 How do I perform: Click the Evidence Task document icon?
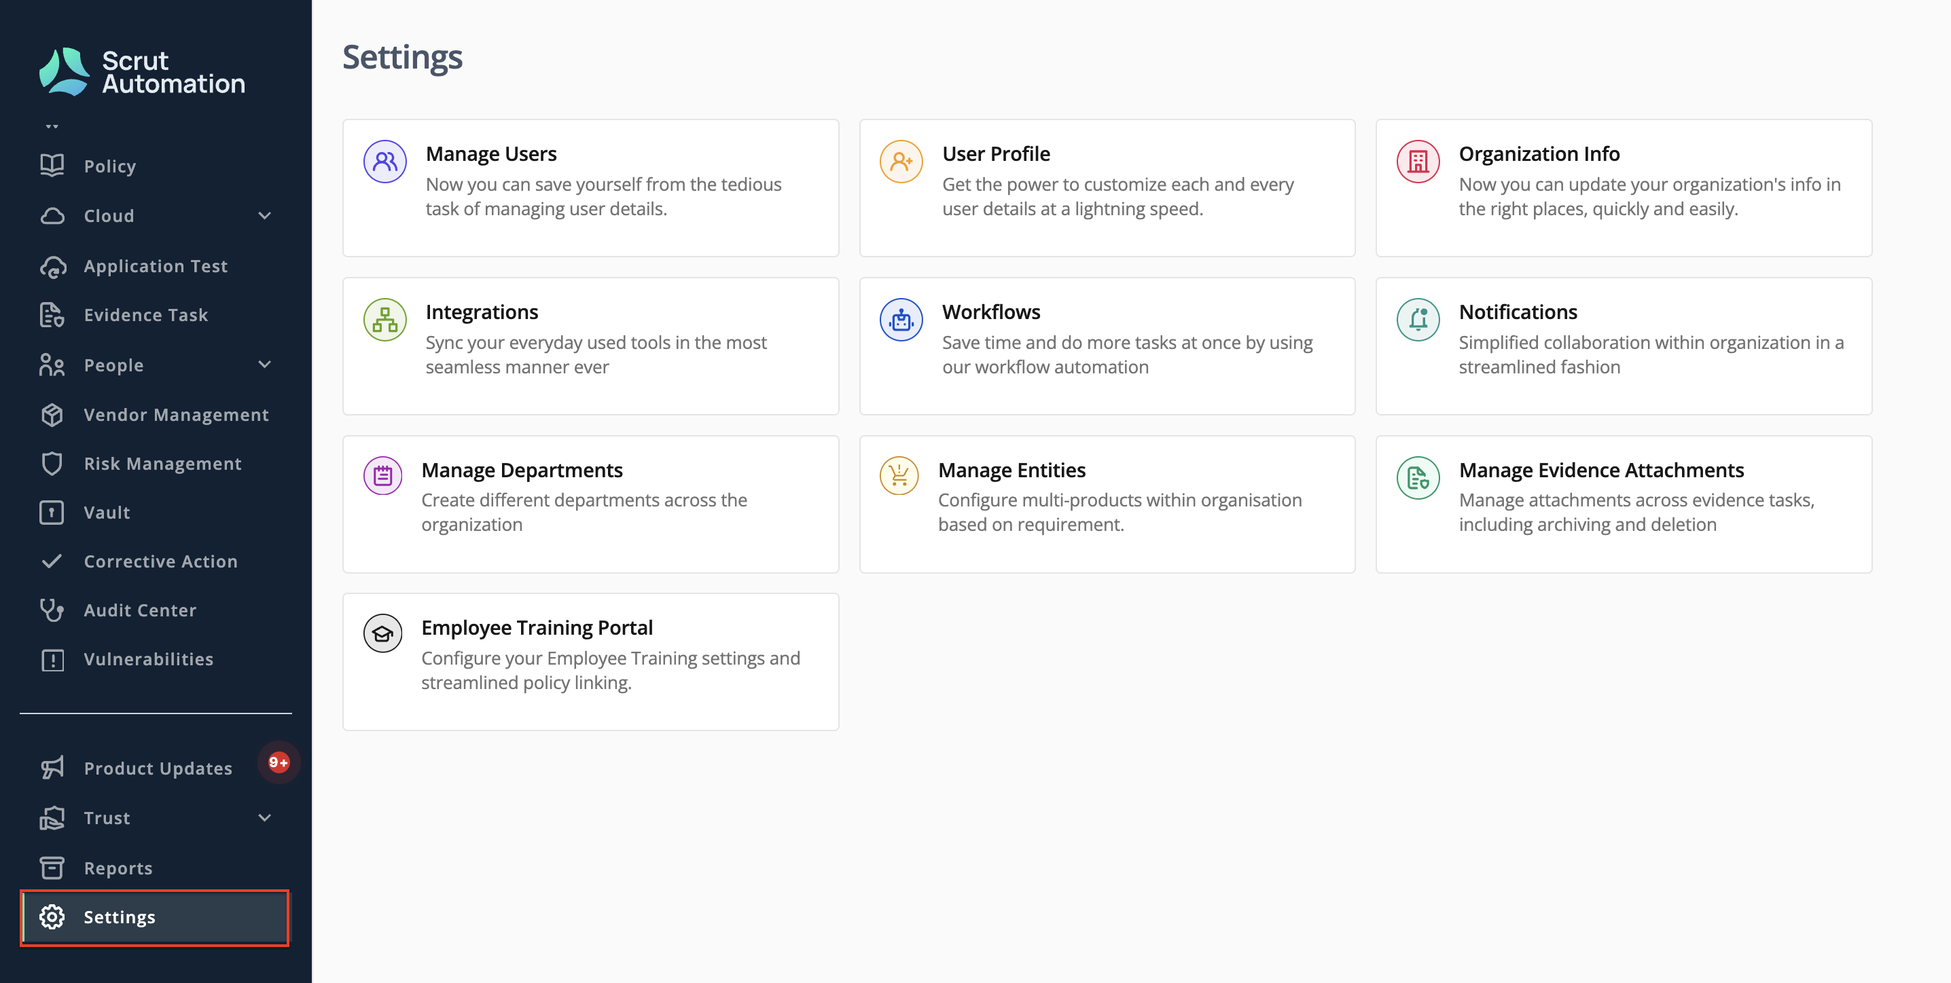point(52,315)
